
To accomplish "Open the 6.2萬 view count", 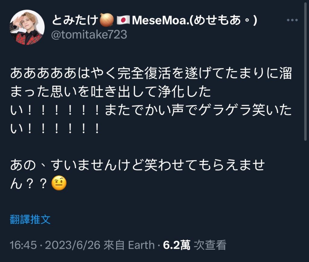I will pos(177,245).
